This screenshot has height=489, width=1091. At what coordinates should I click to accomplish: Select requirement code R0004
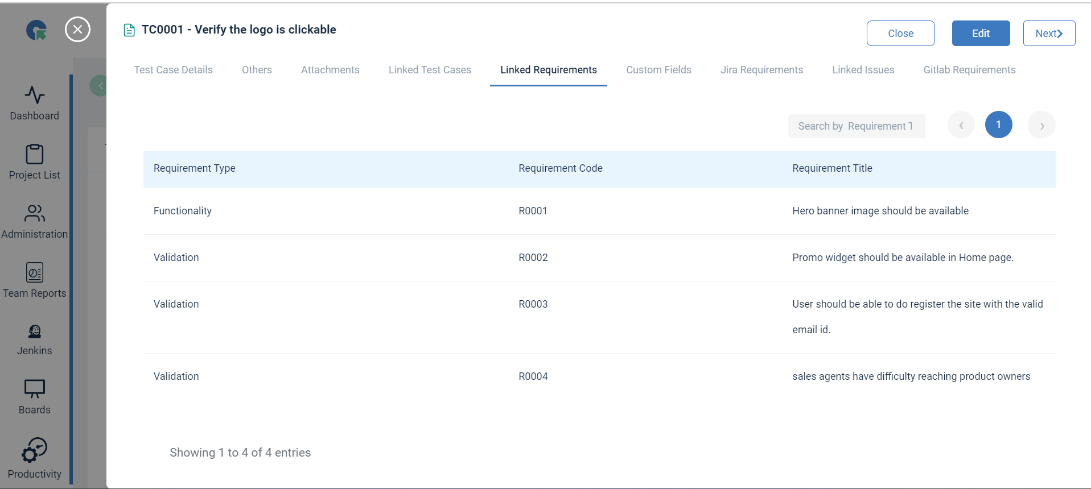click(533, 376)
